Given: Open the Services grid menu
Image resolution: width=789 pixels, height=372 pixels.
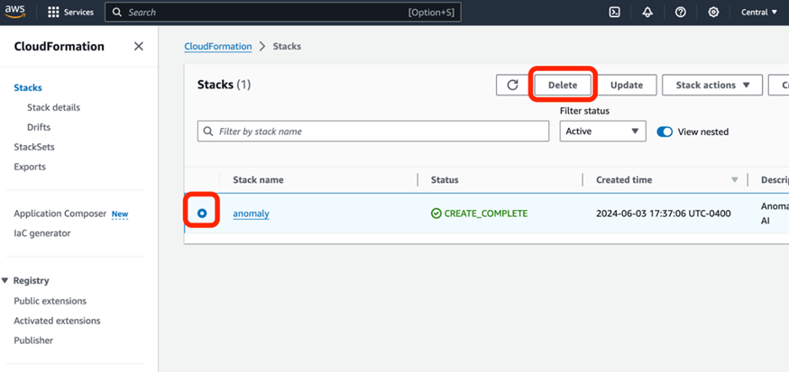Looking at the screenshot, I should click(53, 13).
